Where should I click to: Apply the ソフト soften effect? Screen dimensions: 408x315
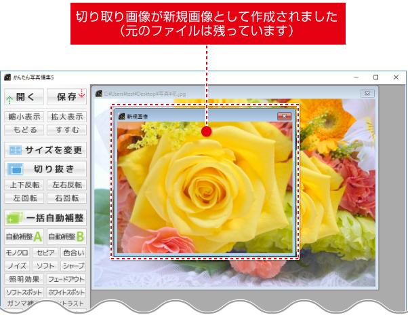45,266
